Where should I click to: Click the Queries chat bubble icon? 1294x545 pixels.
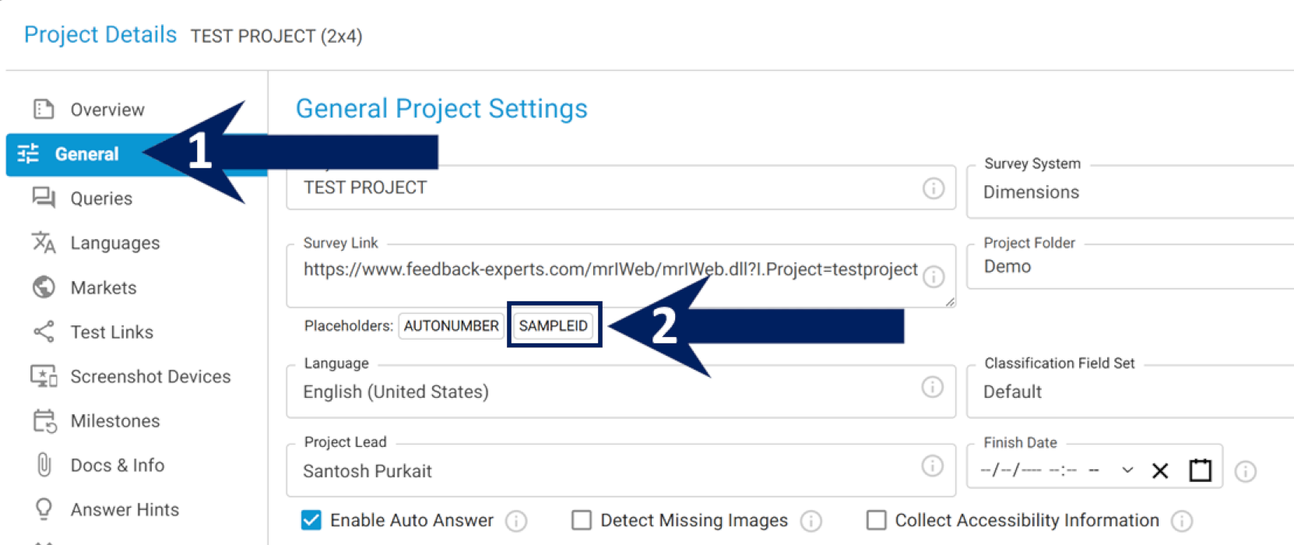(x=44, y=198)
